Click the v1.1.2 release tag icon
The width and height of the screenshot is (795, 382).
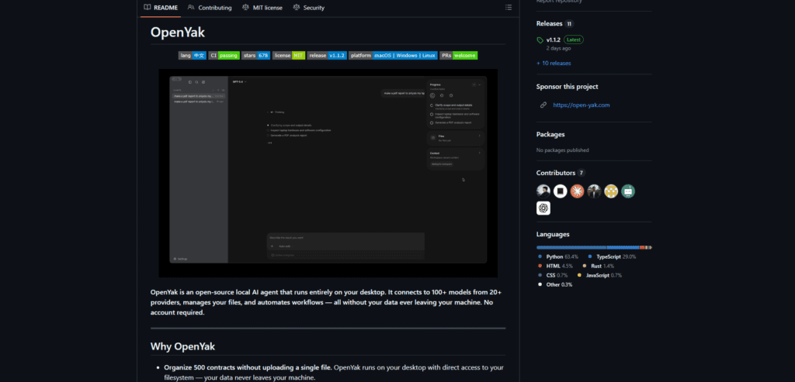(540, 40)
